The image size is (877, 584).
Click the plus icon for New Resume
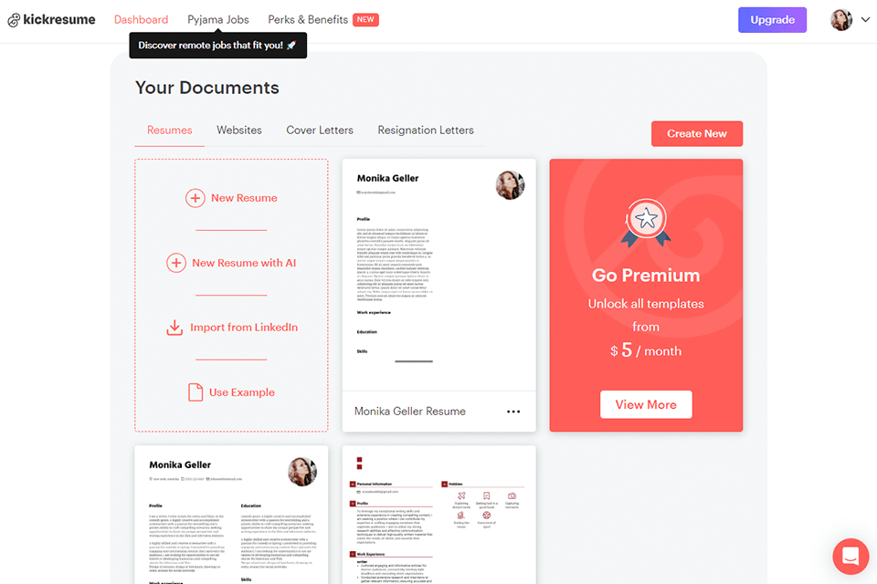pyautogui.click(x=195, y=198)
